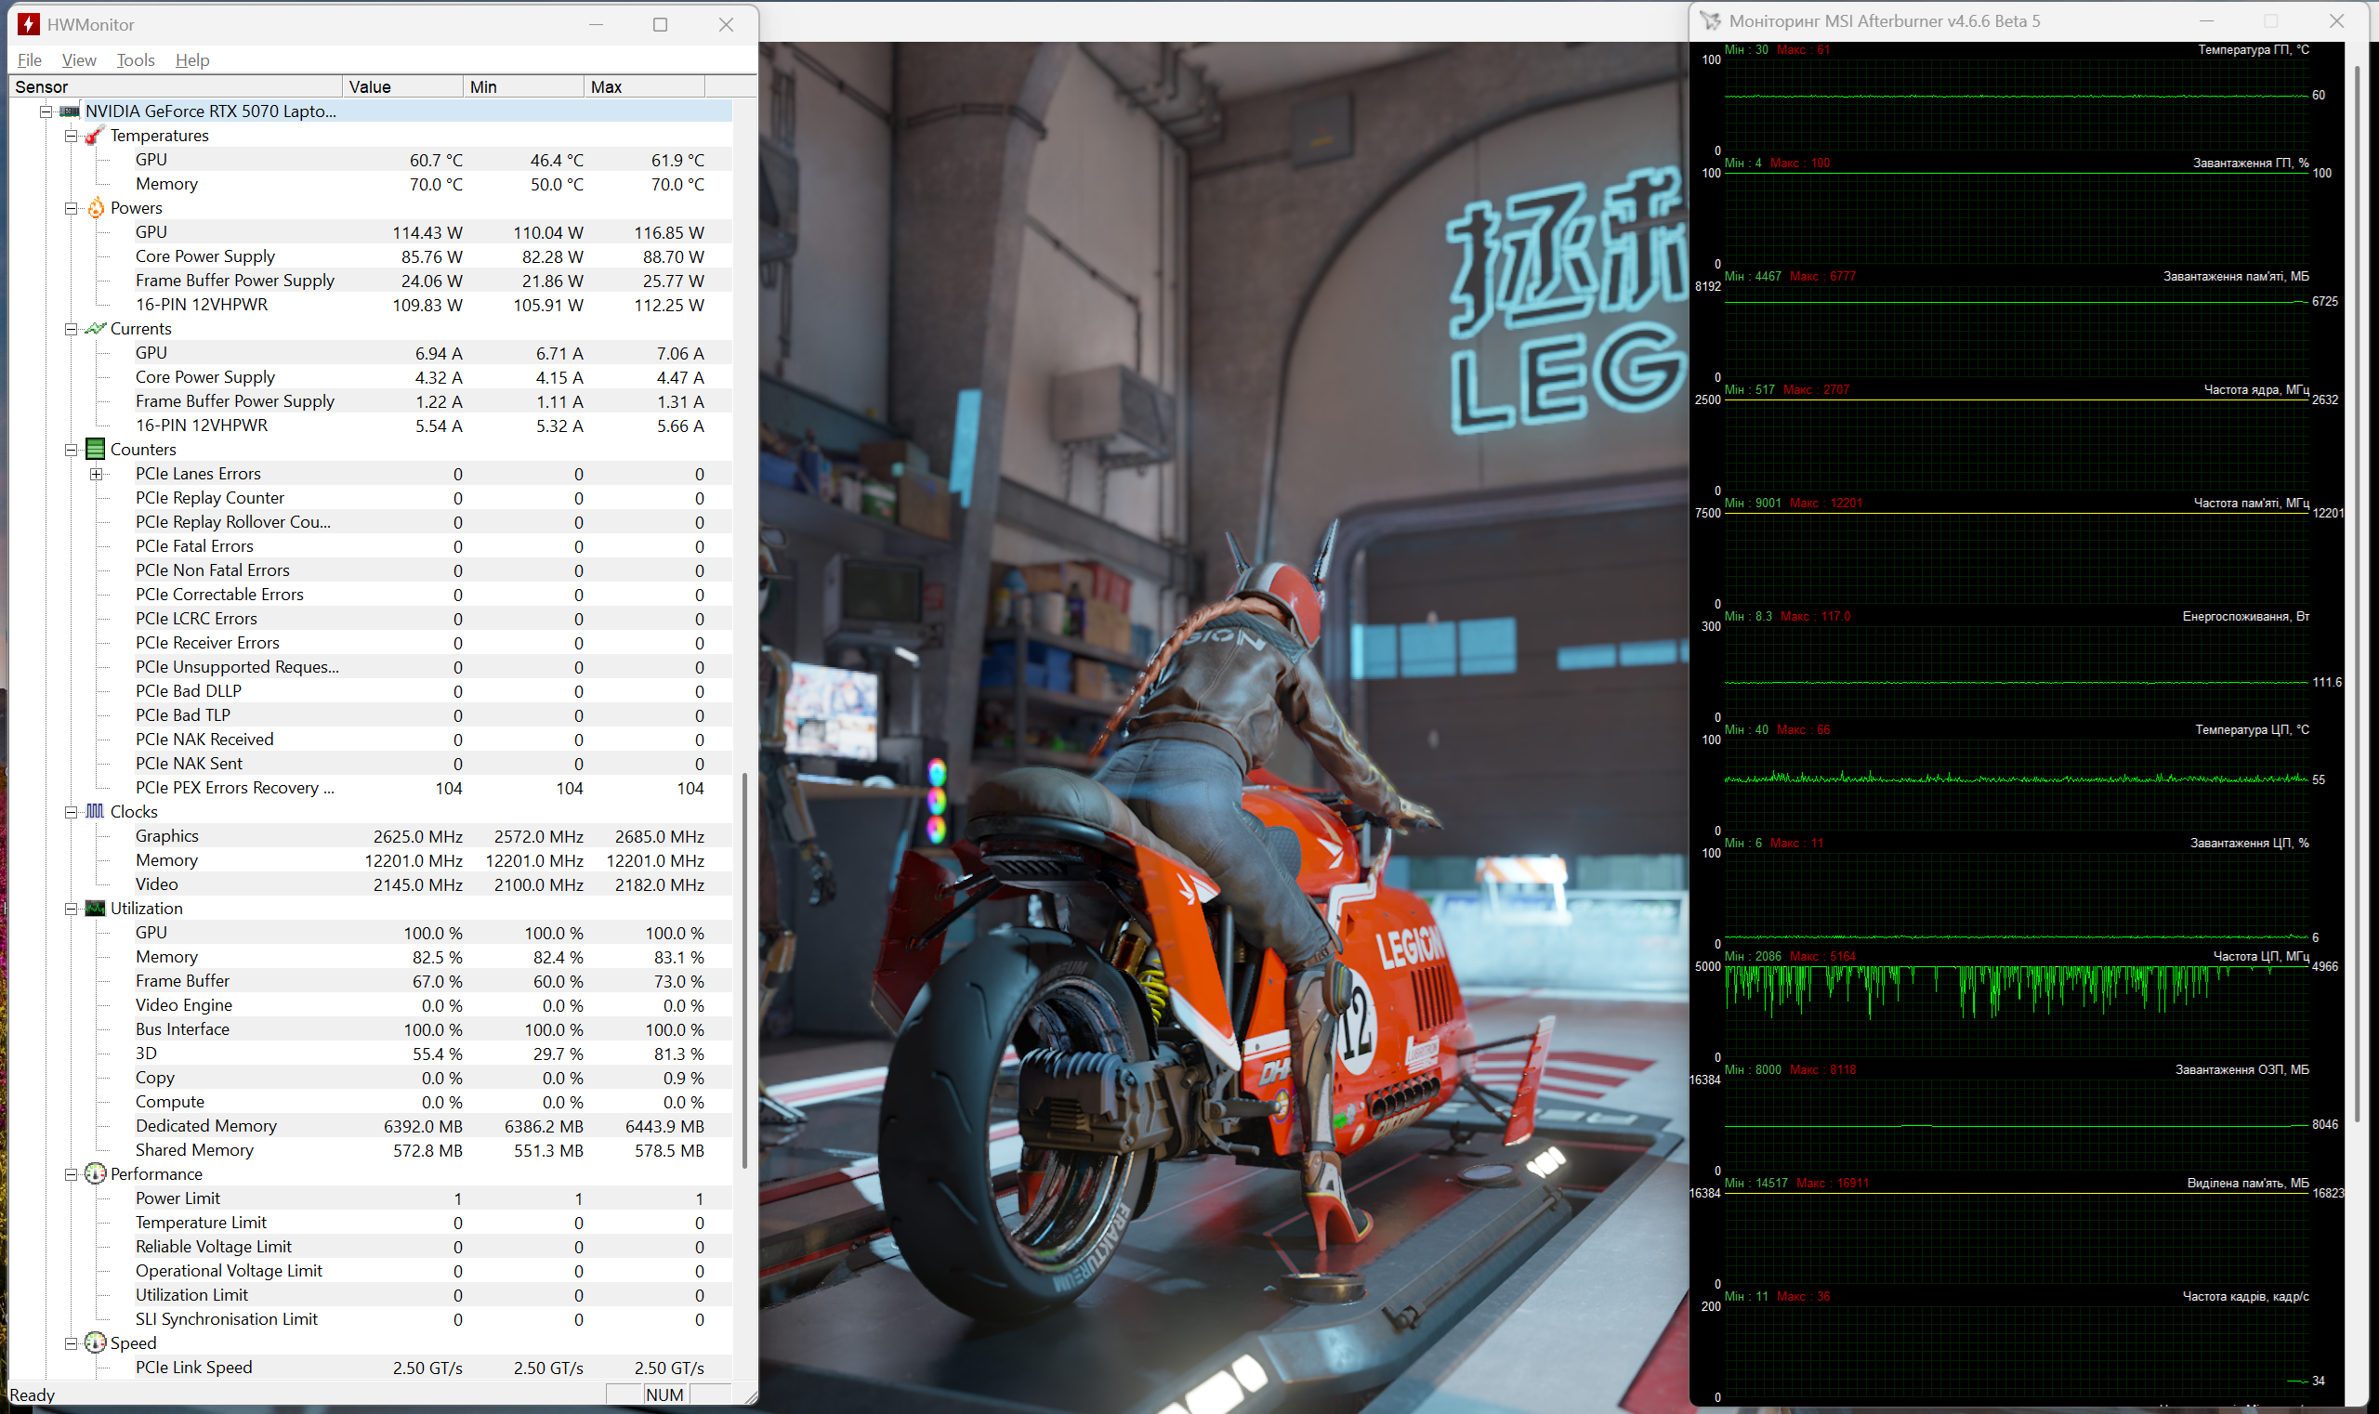
Task: Click the Speed gauge icon
Action: pyautogui.click(x=96, y=1342)
